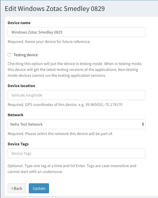Click the up-down arrows icon of Network select
Viewport: 158px width, 198px height.
point(143,124)
